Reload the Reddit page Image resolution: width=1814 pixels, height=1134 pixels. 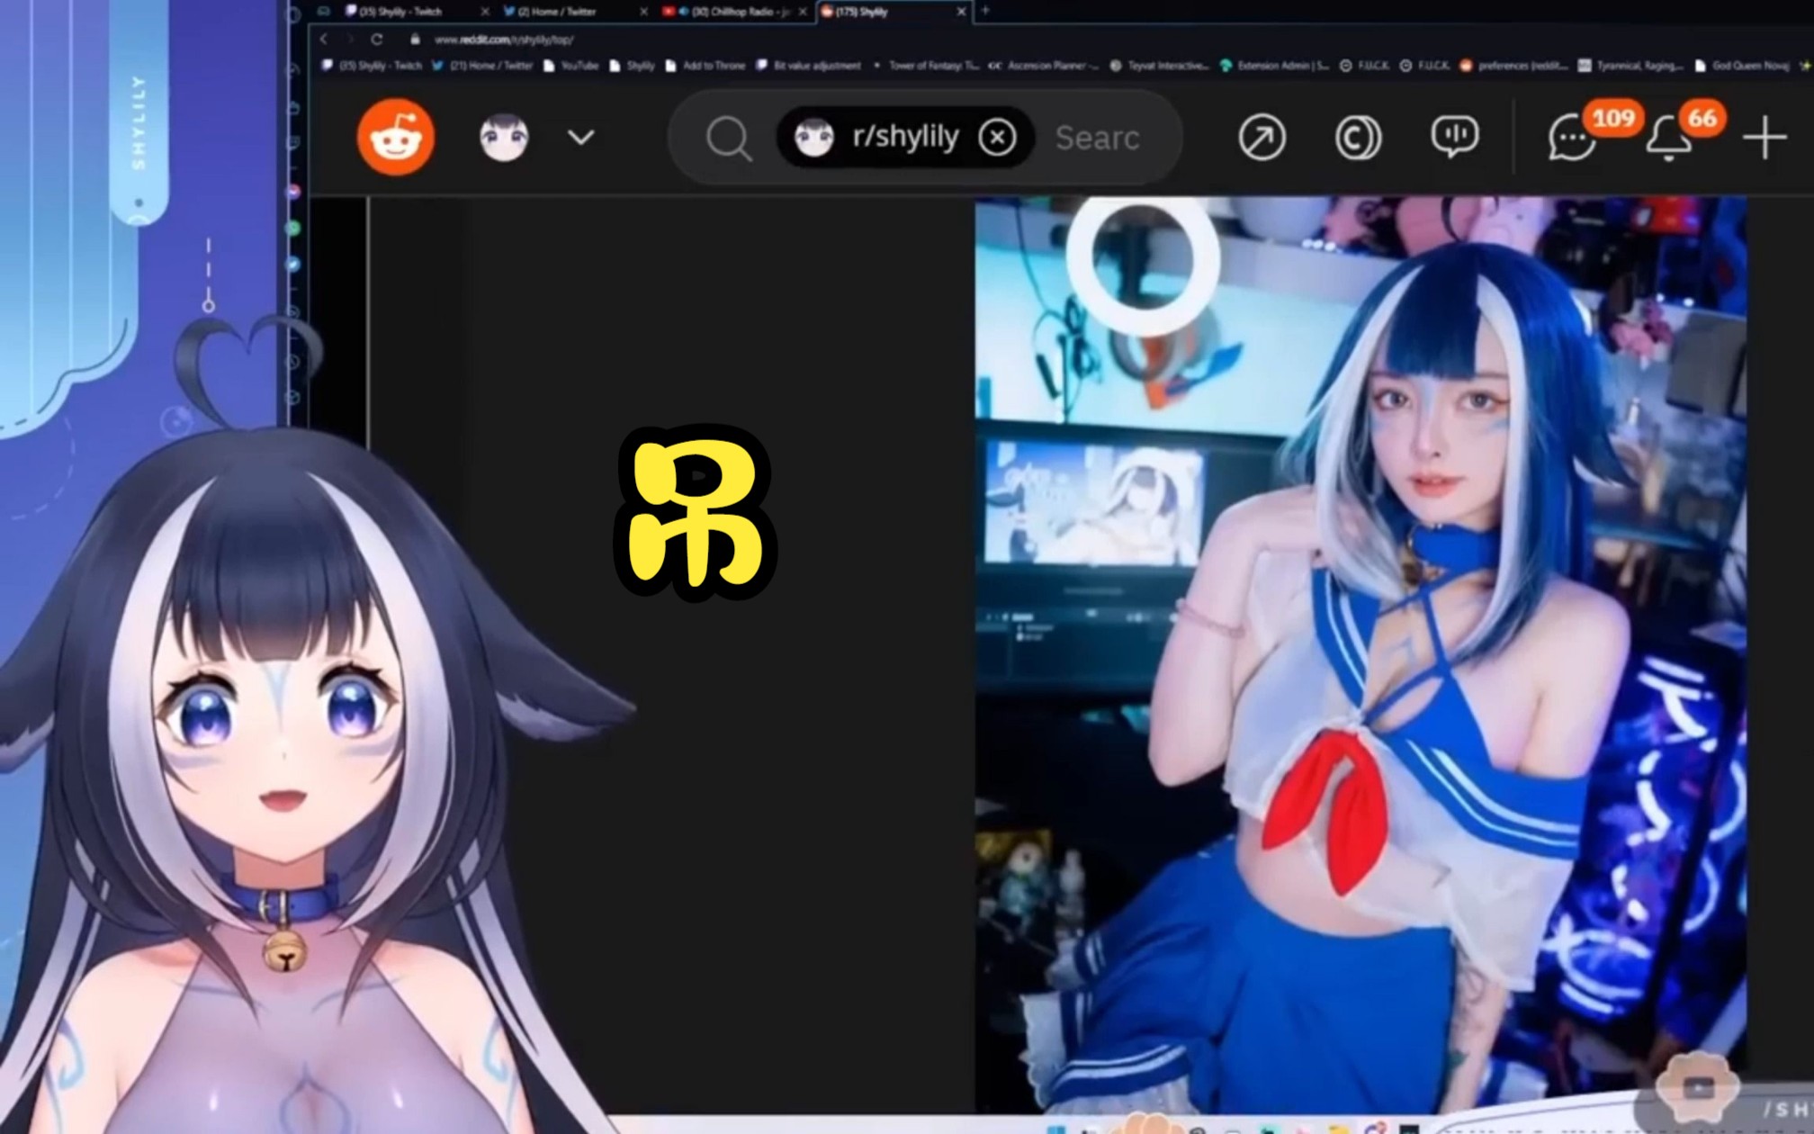coord(377,40)
